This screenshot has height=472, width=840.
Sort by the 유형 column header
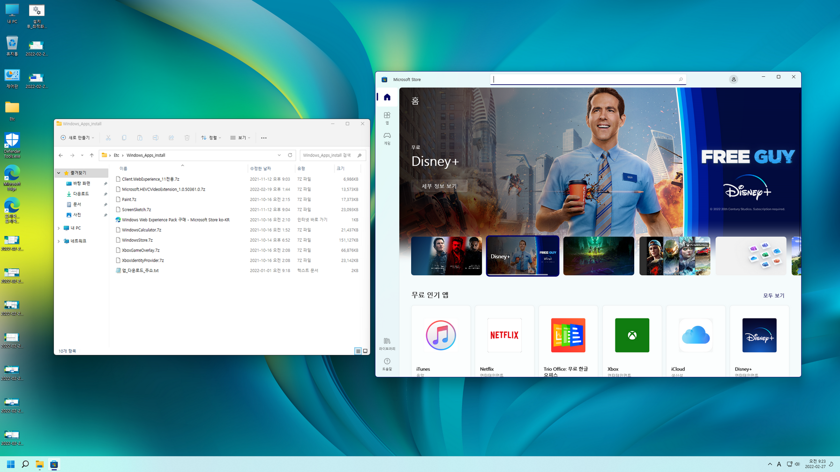tap(314, 169)
